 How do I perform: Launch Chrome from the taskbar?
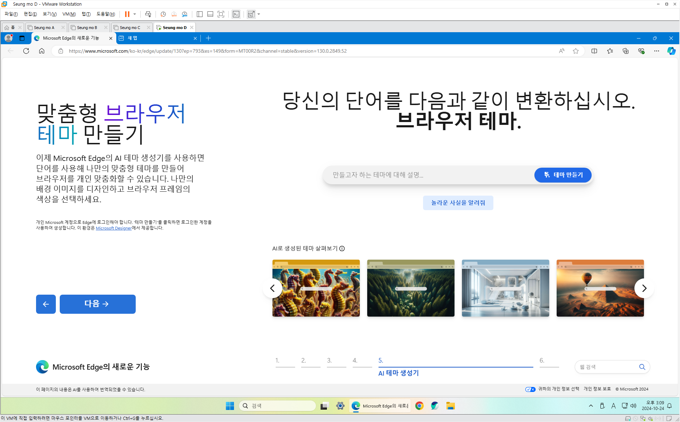pyautogui.click(x=420, y=406)
